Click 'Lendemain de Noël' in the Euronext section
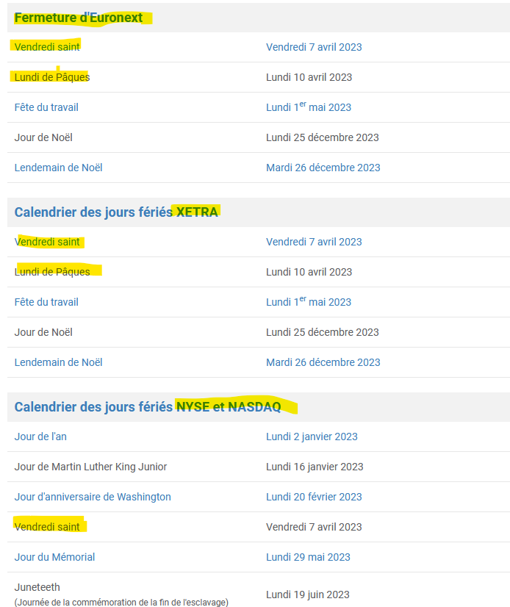Viewport: 510px width, 607px height. click(58, 168)
